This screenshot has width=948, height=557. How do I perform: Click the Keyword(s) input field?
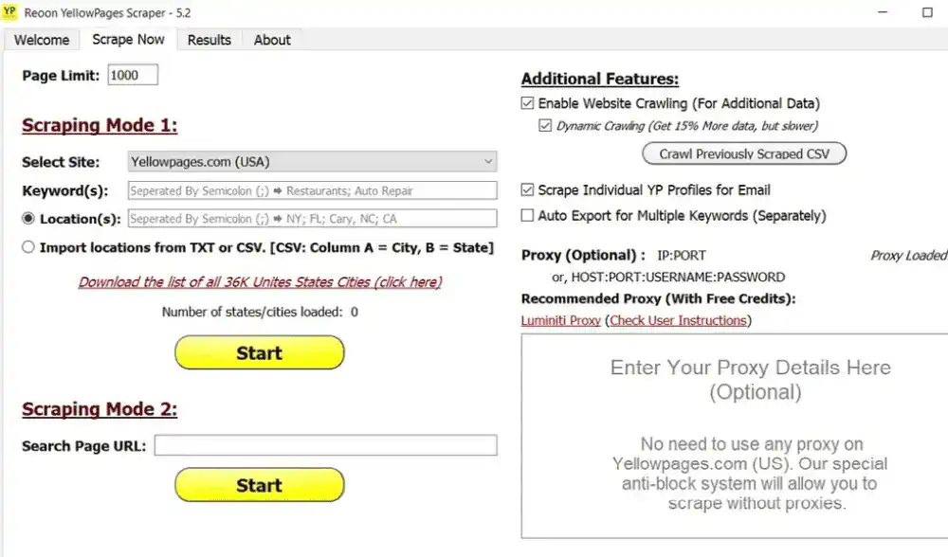point(313,190)
